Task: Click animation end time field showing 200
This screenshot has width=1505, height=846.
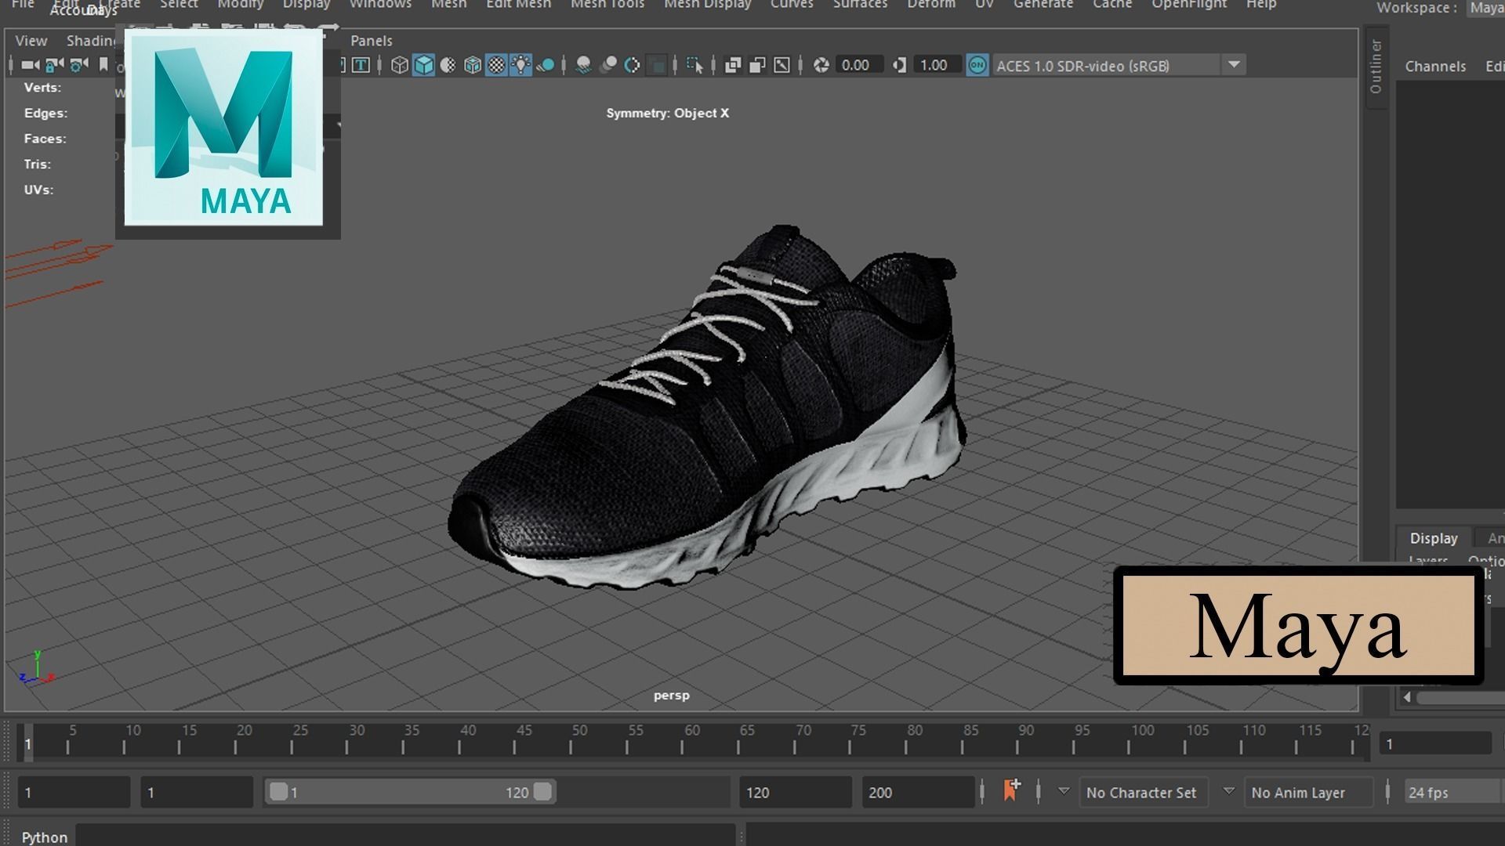Action: pyautogui.click(x=918, y=793)
